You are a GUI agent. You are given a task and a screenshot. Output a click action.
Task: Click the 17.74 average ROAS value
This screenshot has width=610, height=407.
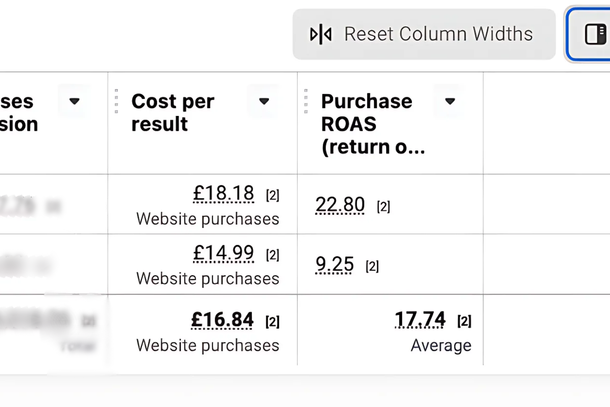[x=420, y=319]
